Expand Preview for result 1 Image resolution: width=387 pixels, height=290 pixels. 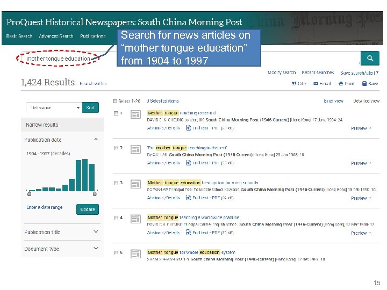pyautogui.click(x=361, y=128)
